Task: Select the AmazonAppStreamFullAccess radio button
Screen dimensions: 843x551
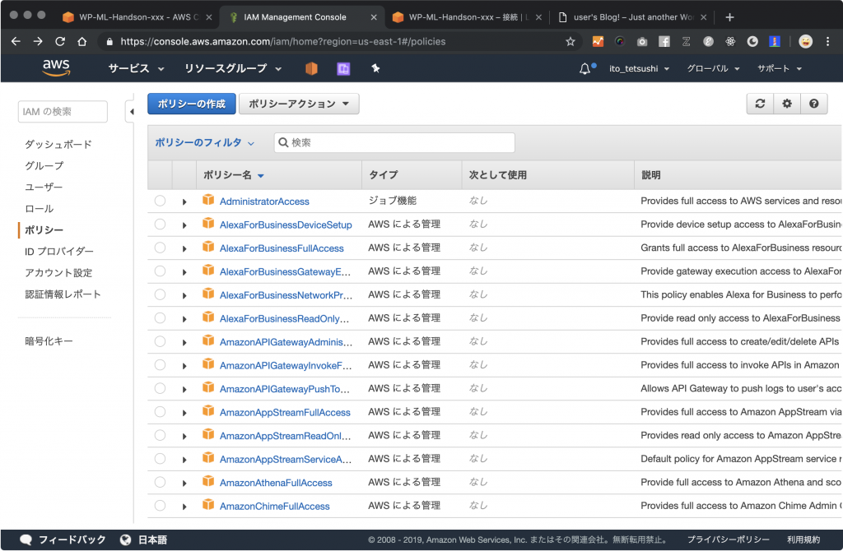Action: point(160,412)
